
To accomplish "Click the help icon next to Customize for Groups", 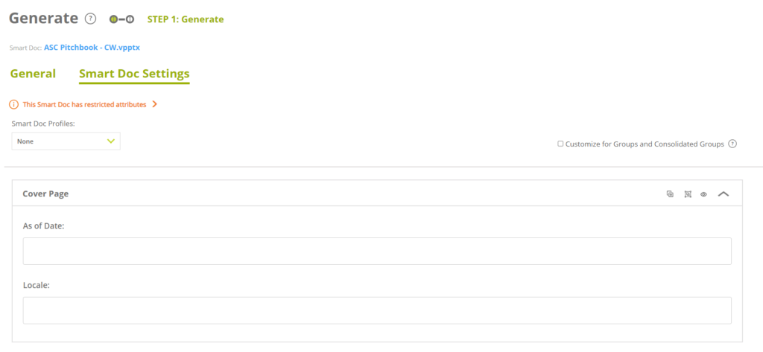I will point(732,144).
